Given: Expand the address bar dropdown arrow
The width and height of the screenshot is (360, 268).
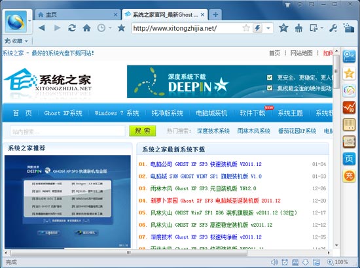Looking at the screenshot, I should coord(268,28).
